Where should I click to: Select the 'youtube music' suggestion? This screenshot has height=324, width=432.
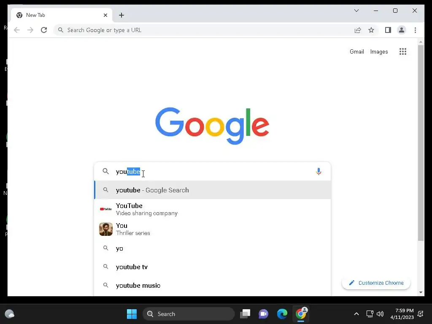(213, 286)
